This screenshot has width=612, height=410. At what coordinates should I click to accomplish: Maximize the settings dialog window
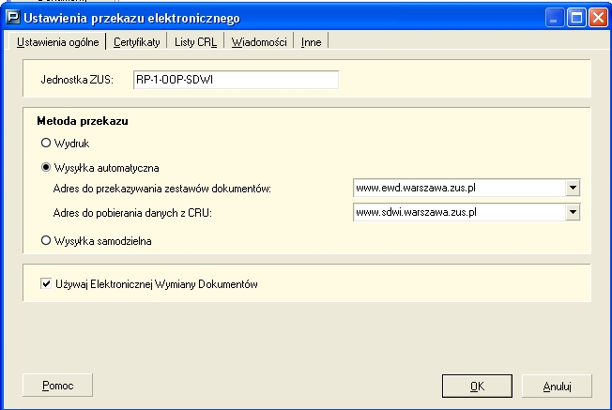[x=577, y=18]
